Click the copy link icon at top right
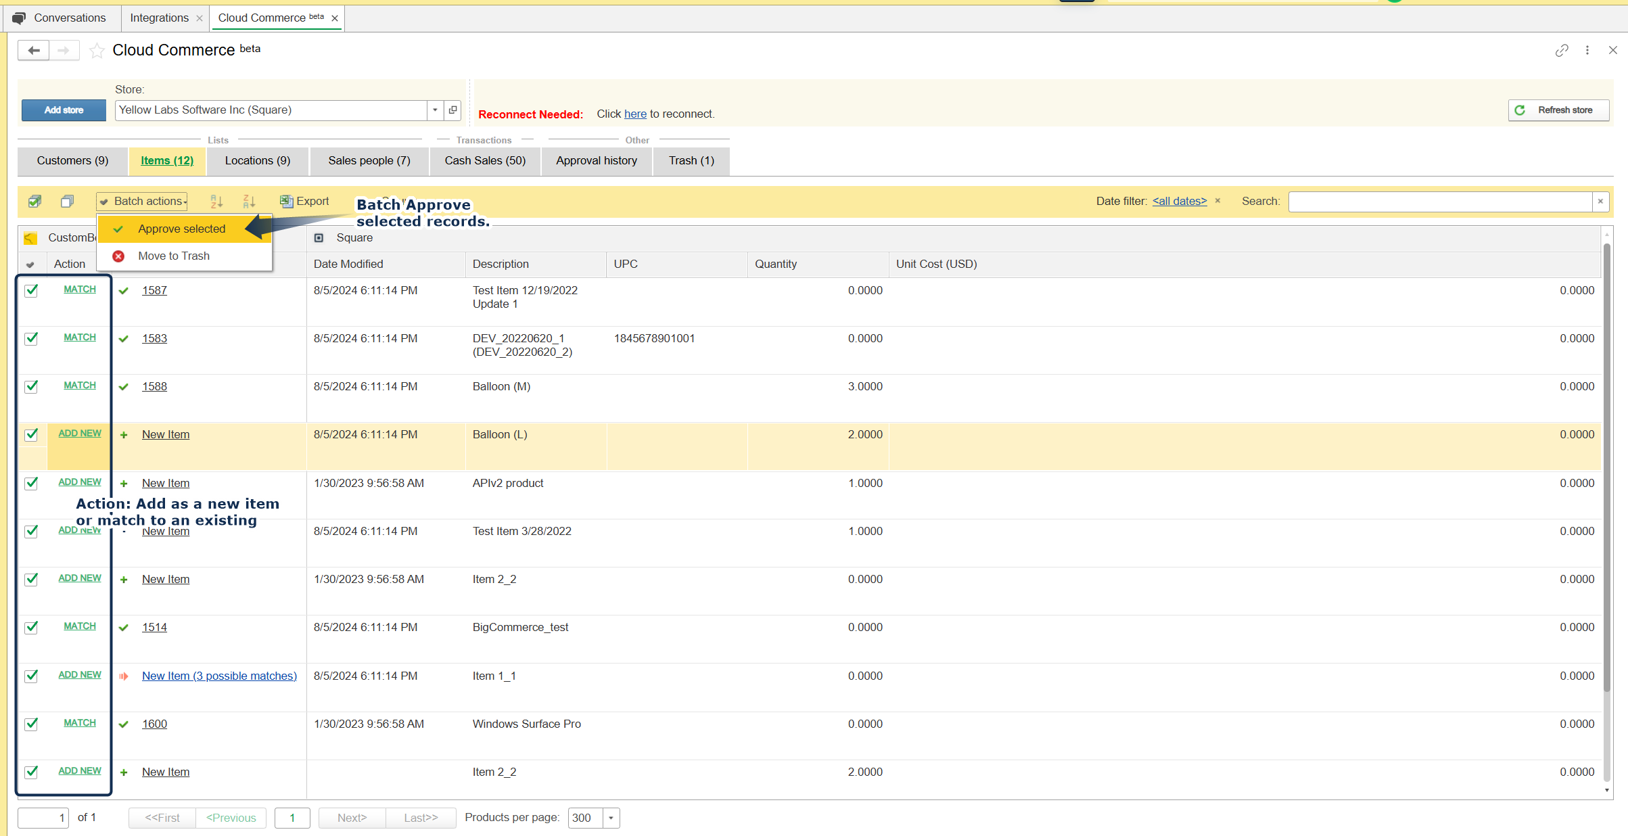The width and height of the screenshot is (1628, 836). [x=1561, y=51]
